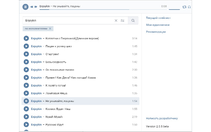Click 'Написать разработчику' link
The height and width of the screenshot is (132, 211).
click(162, 118)
